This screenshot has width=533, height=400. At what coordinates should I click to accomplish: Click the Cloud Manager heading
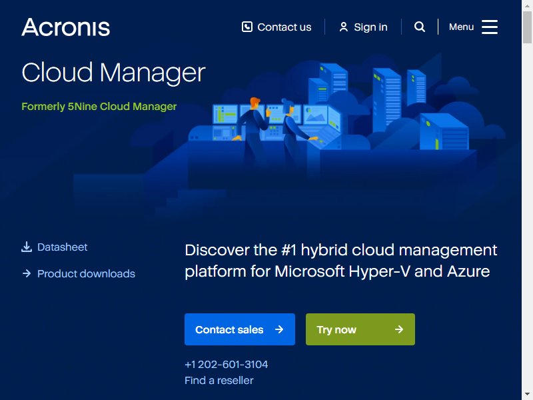click(x=113, y=73)
